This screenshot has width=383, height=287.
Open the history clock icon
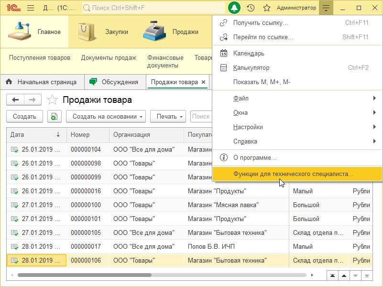click(x=251, y=8)
